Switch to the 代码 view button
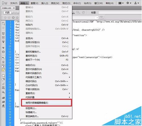Screen dimensions: 142x126 click(7, 12)
